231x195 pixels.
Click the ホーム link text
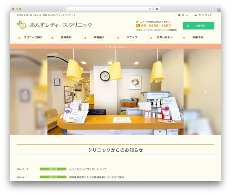pos(185,15)
